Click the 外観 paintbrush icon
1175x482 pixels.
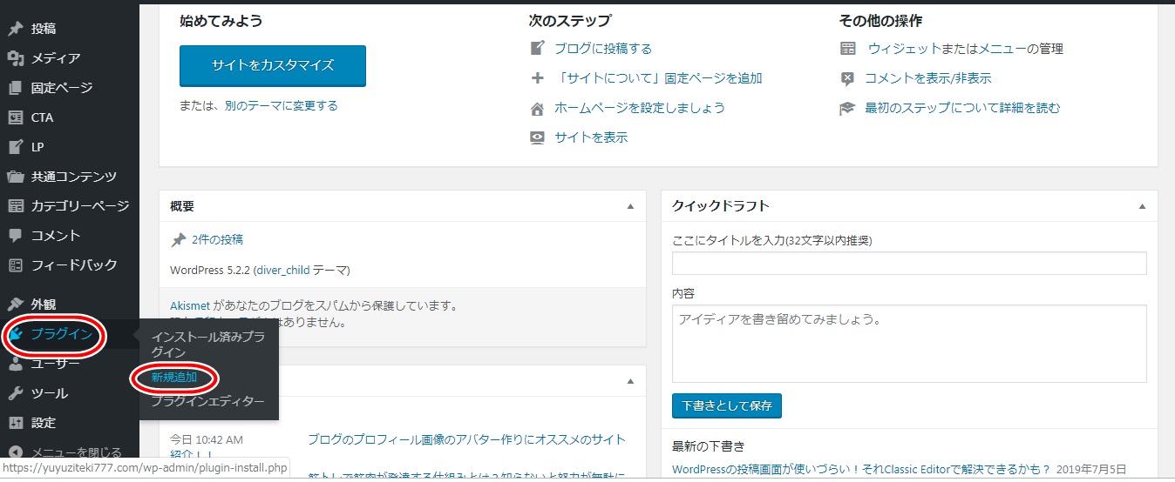[x=15, y=305]
